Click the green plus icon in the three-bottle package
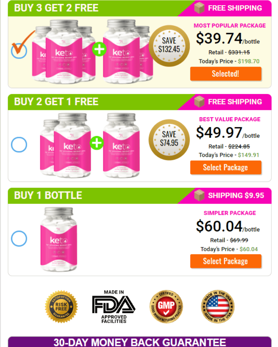 pyautogui.click(x=97, y=143)
